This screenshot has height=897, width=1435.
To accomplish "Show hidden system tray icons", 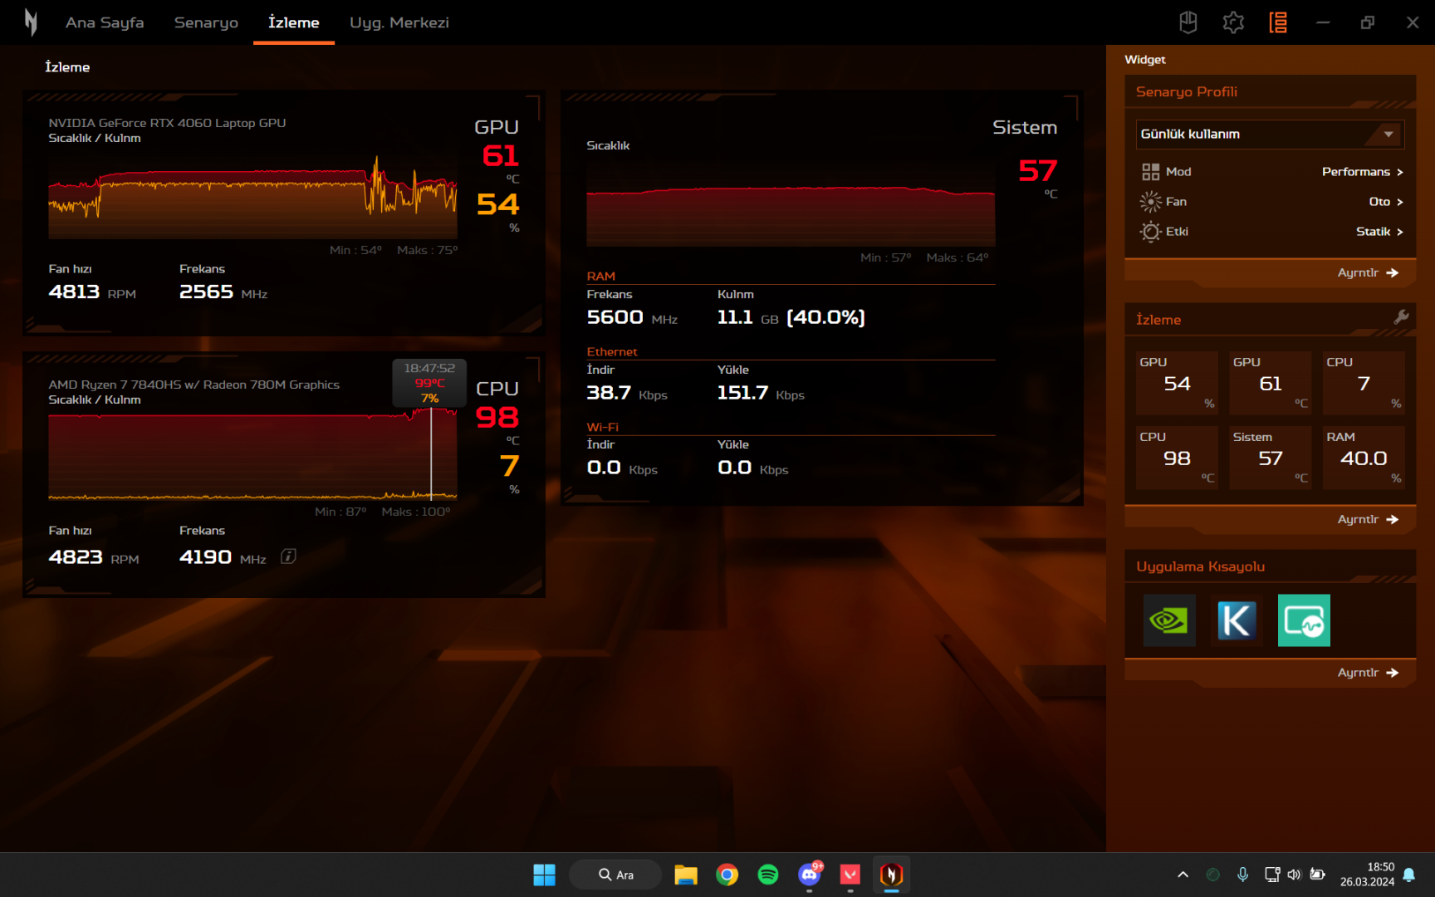I will click(1183, 875).
